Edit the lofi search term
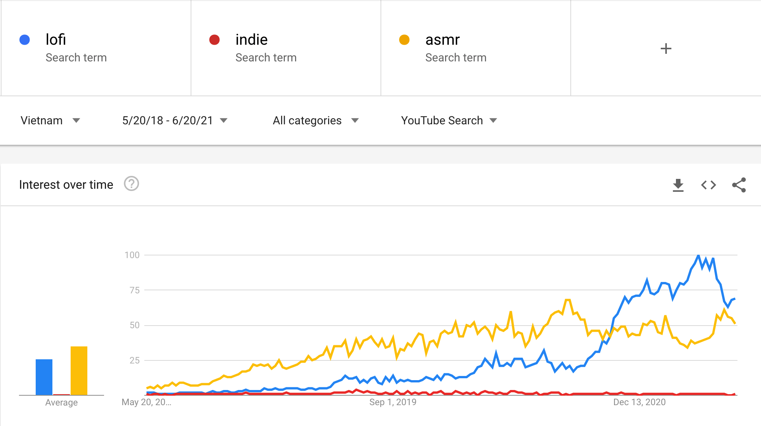This screenshot has height=426, width=761. 56,40
